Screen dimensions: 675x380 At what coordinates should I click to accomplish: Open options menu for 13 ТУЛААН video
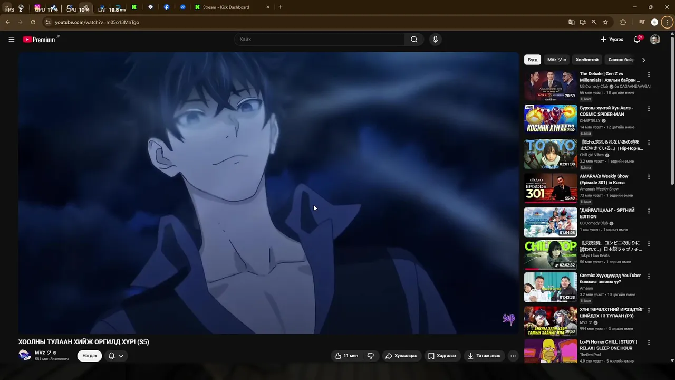click(x=649, y=310)
